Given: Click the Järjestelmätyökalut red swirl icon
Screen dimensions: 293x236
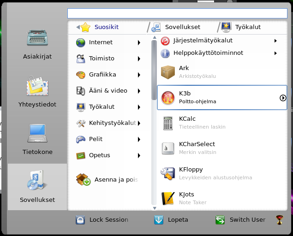Looking at the screenshot, I should click(165, 41).
